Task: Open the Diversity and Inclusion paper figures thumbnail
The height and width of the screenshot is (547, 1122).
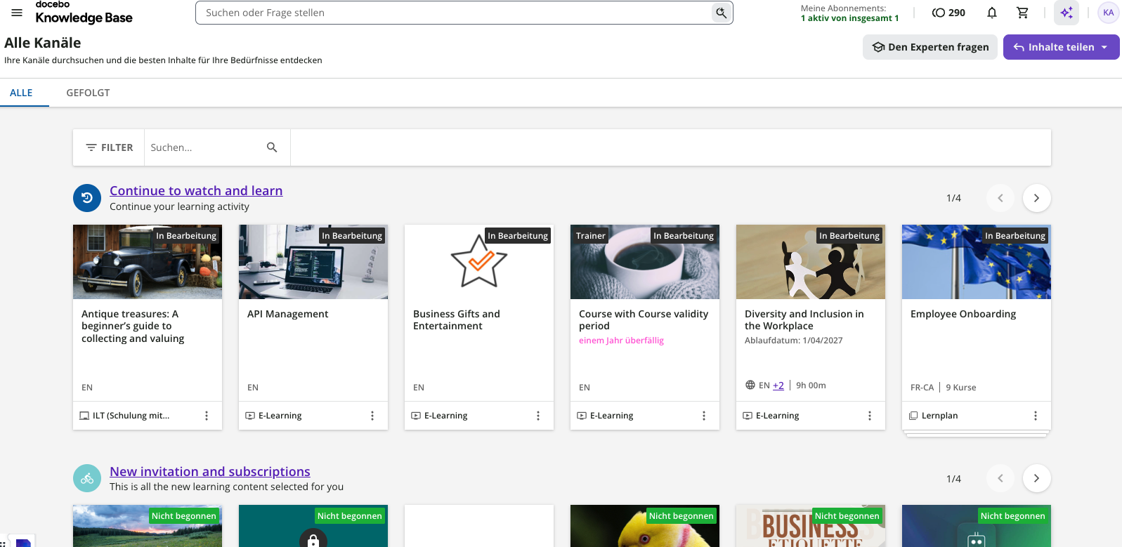Action: (811, 262)
